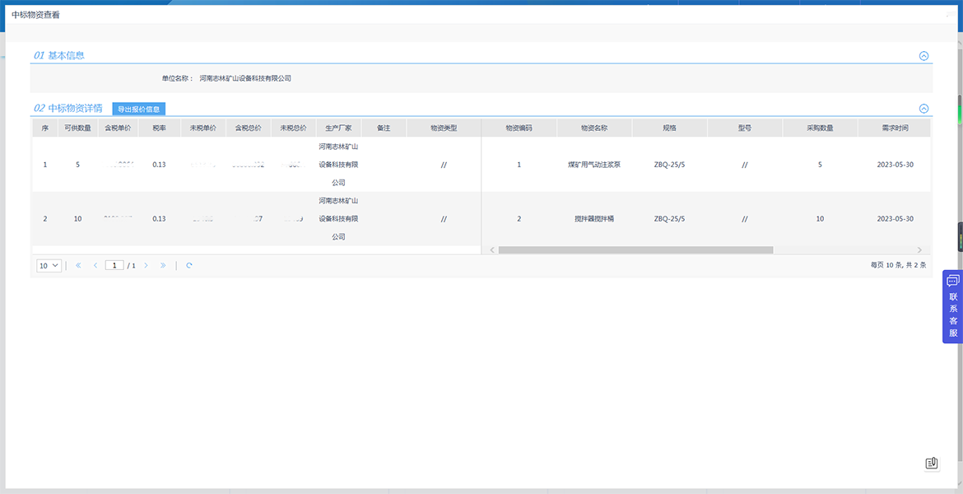Go to previous page of table
Image resolution: width=963 pixels, height=494 pixels.
click(95, 266)
